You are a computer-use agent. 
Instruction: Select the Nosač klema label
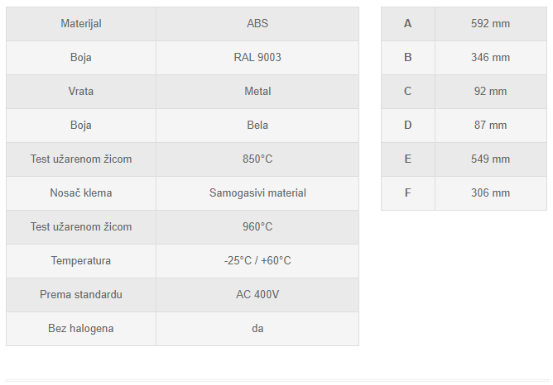pos(81,193)
